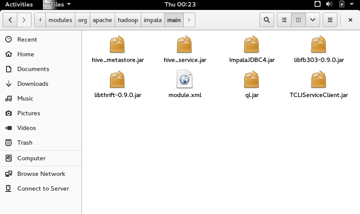Select Browse Network in the sidebar
Screen dimensions: 360x214
coord(41,174)
